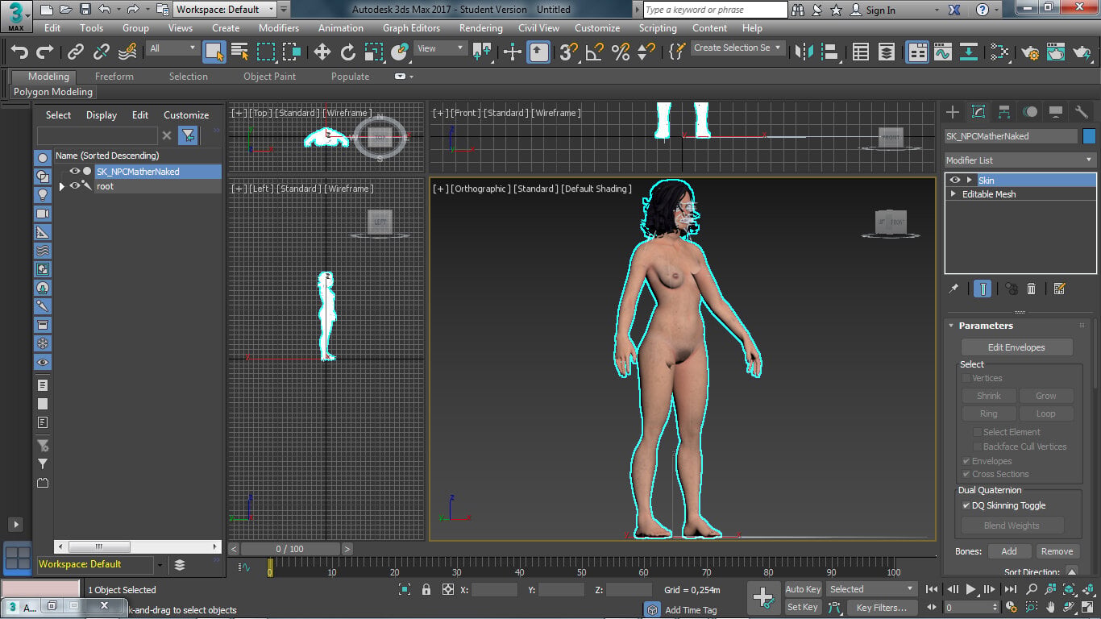Activate the Select Object tool
Image resolution: width=1101 pixels, height=619 pixels.
214,52
